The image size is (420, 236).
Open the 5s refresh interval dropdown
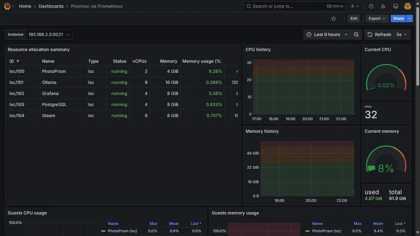(401, 34)
